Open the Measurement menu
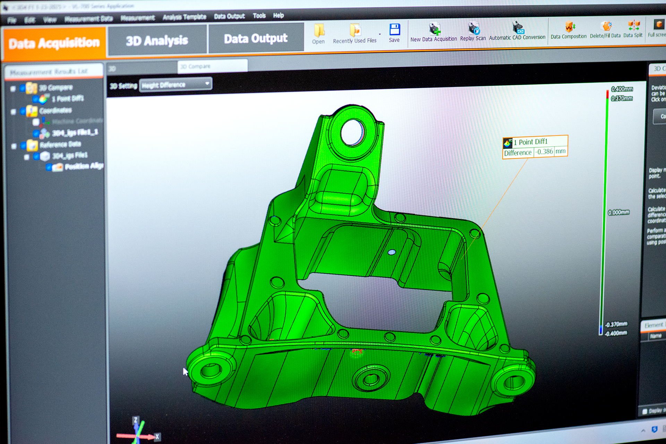 pyautogui.click(x=138, y=17)
